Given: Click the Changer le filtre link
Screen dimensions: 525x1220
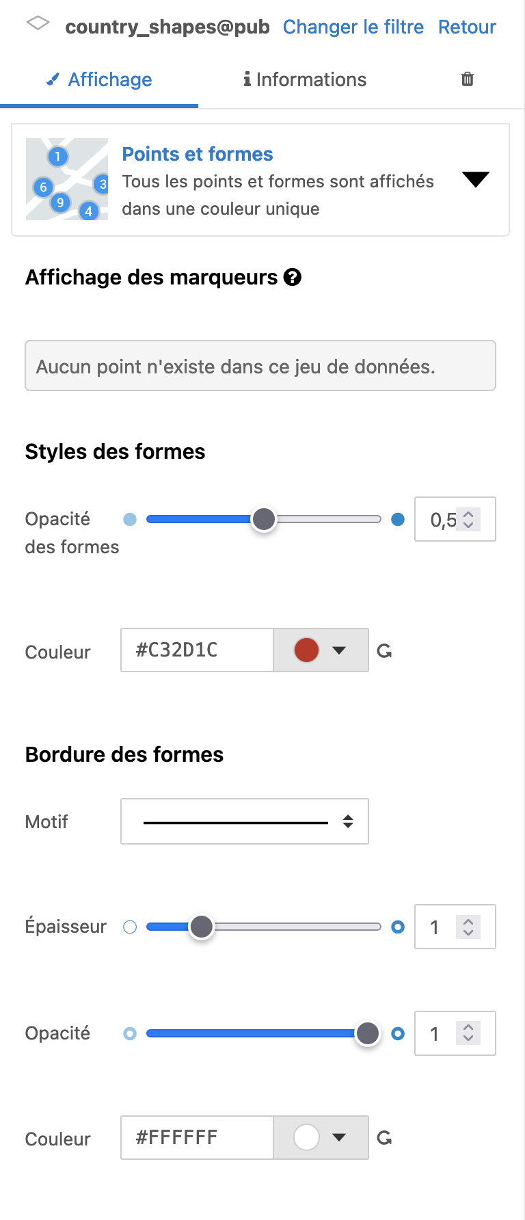Looking at the screenshot, I should (353, 27).
